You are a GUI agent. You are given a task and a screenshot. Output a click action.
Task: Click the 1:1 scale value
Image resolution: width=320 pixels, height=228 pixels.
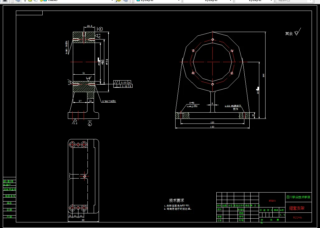282,215
